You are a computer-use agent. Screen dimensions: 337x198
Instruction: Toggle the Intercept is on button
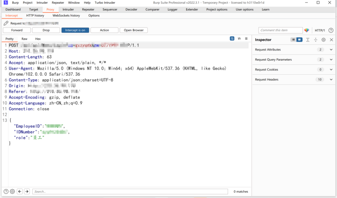(75, 30)
